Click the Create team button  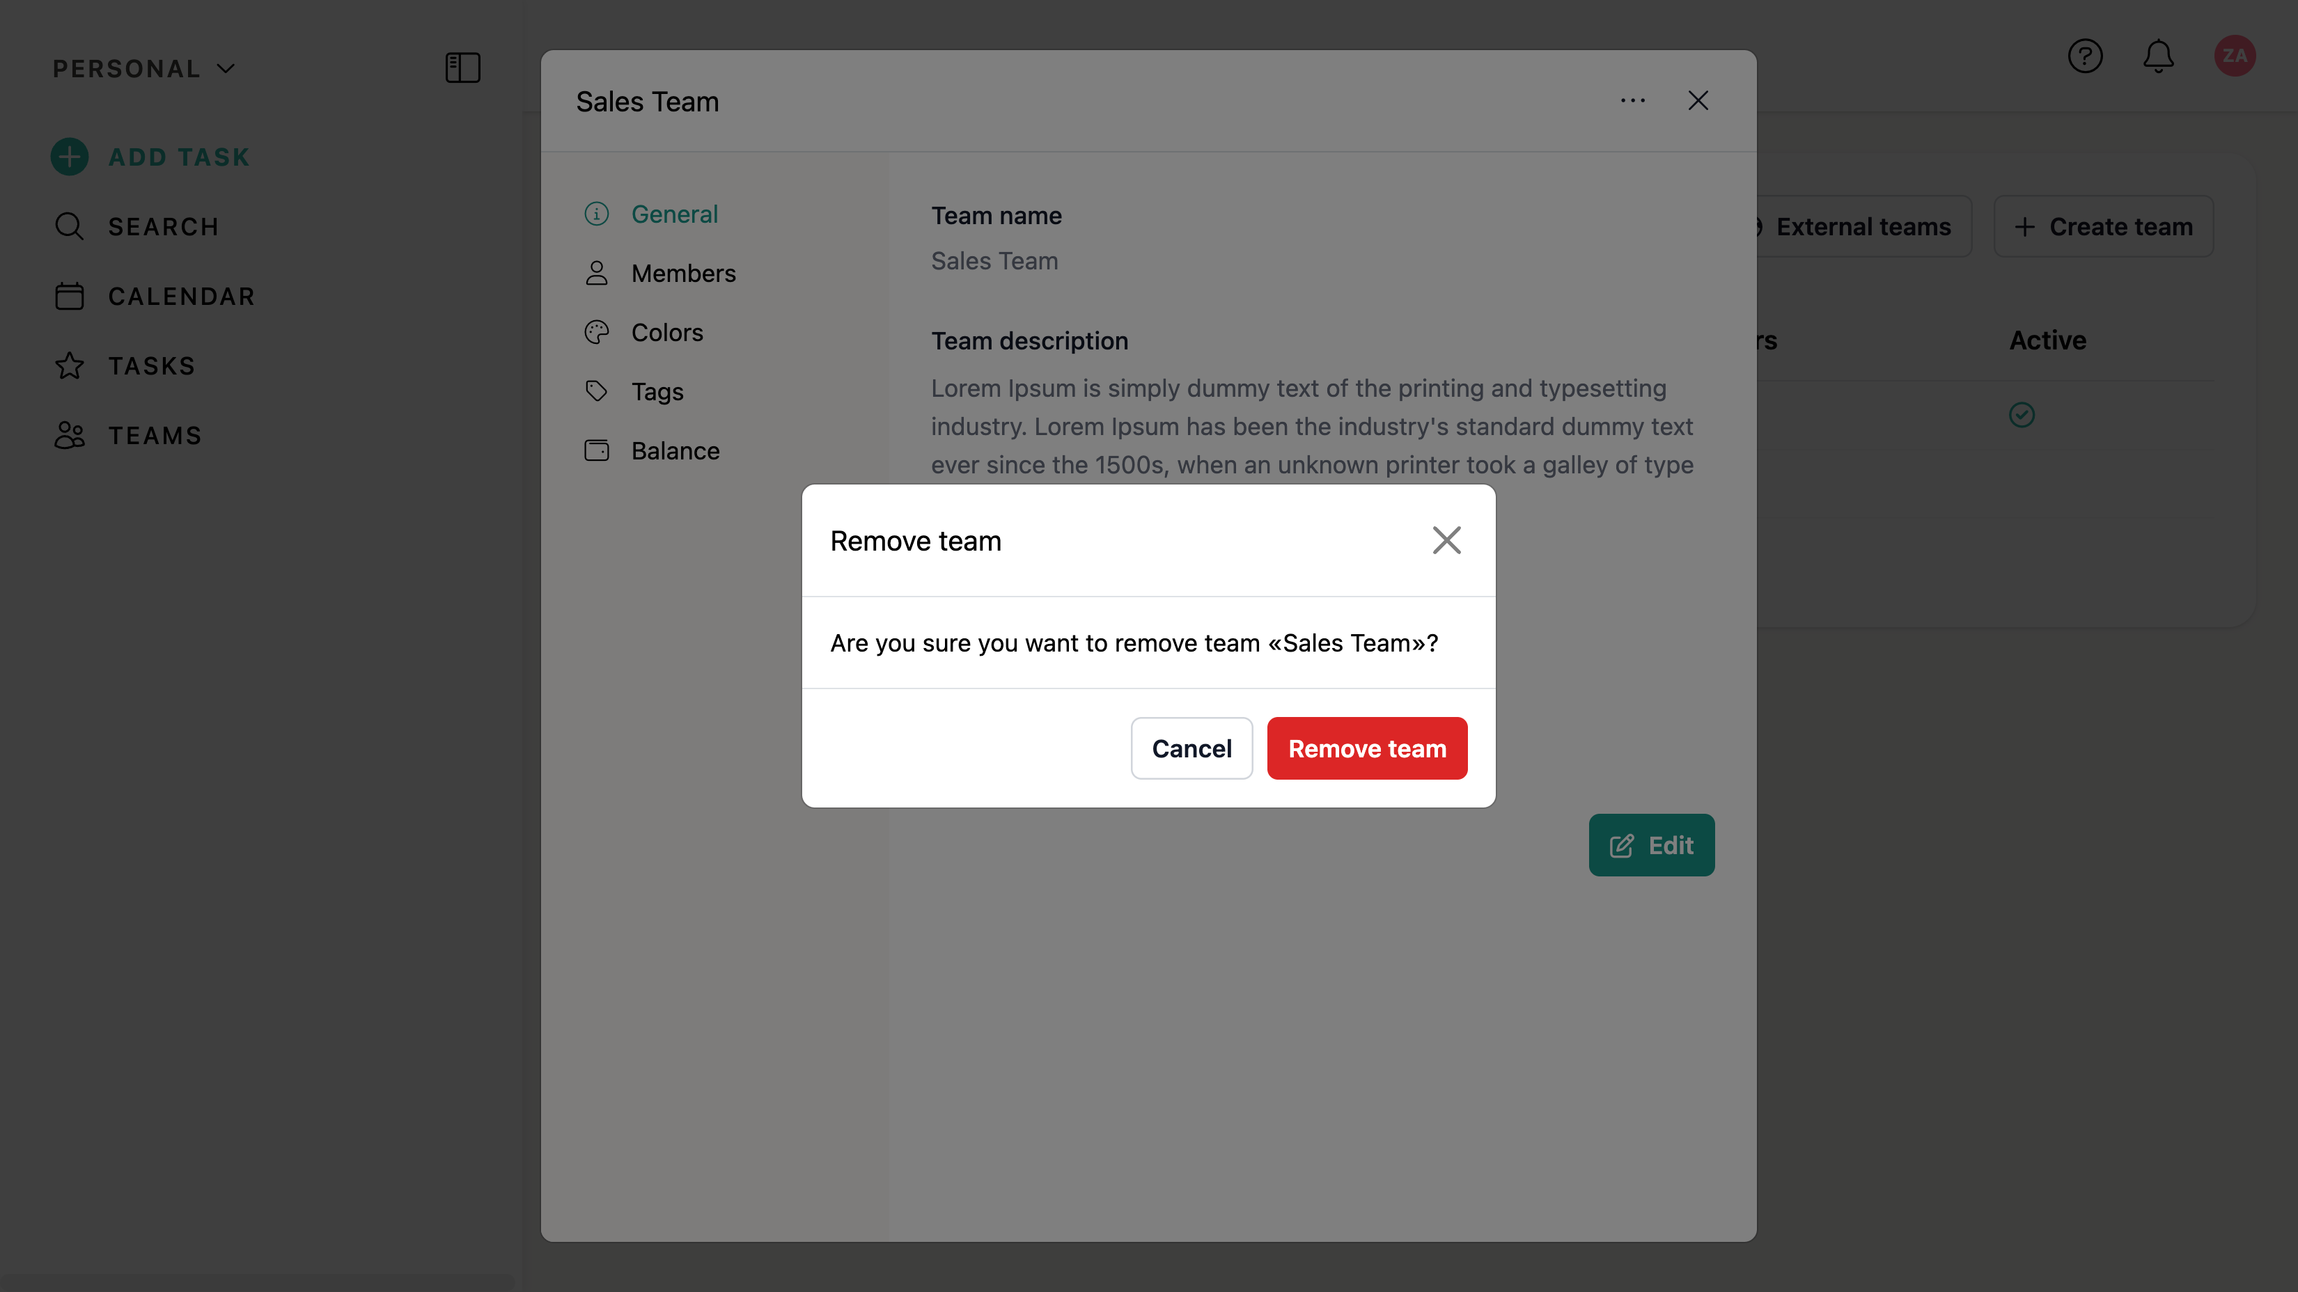pyautogui.click(x=2104, y=226)
